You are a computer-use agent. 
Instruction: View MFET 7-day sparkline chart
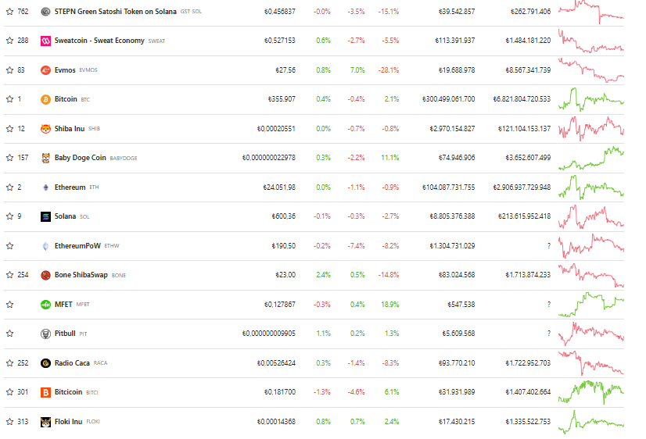(591, 305)
